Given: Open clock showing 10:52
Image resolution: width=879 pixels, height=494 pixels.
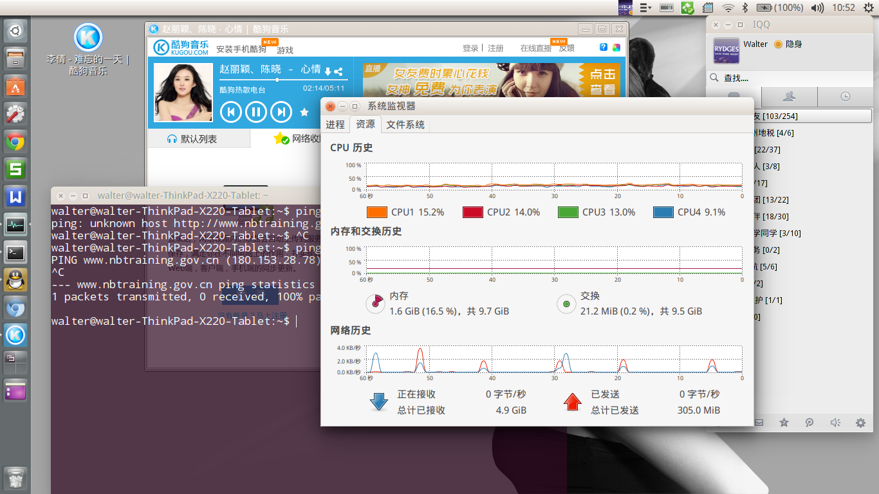Looking at the screenshot, I should pyautogui.click(x=844, y=8).
